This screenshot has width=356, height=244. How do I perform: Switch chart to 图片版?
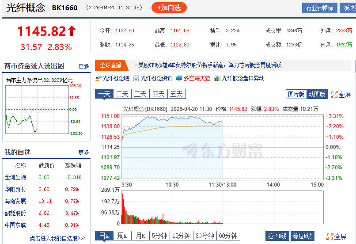click(x=296, y=94)
